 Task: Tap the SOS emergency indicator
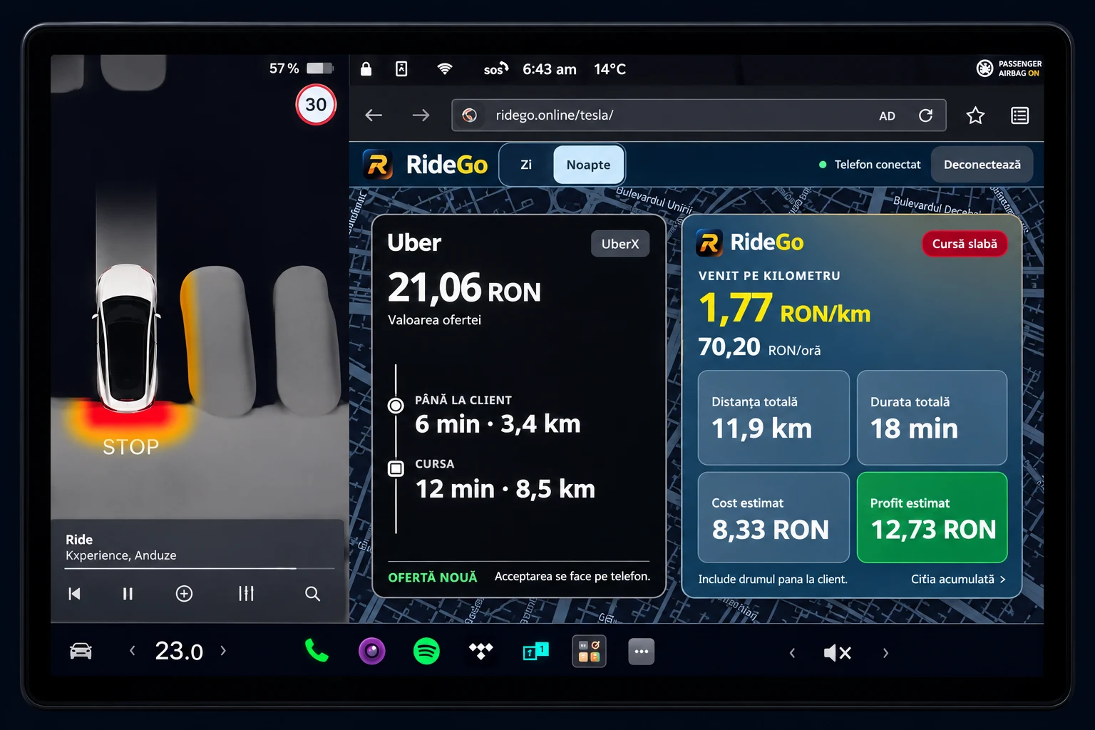(495, 69)
